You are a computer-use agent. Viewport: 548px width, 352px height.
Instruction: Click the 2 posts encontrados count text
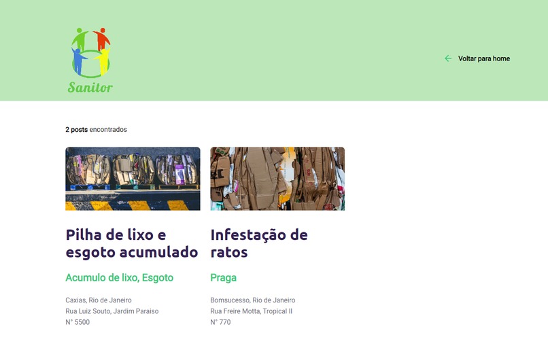coord(96,130)
